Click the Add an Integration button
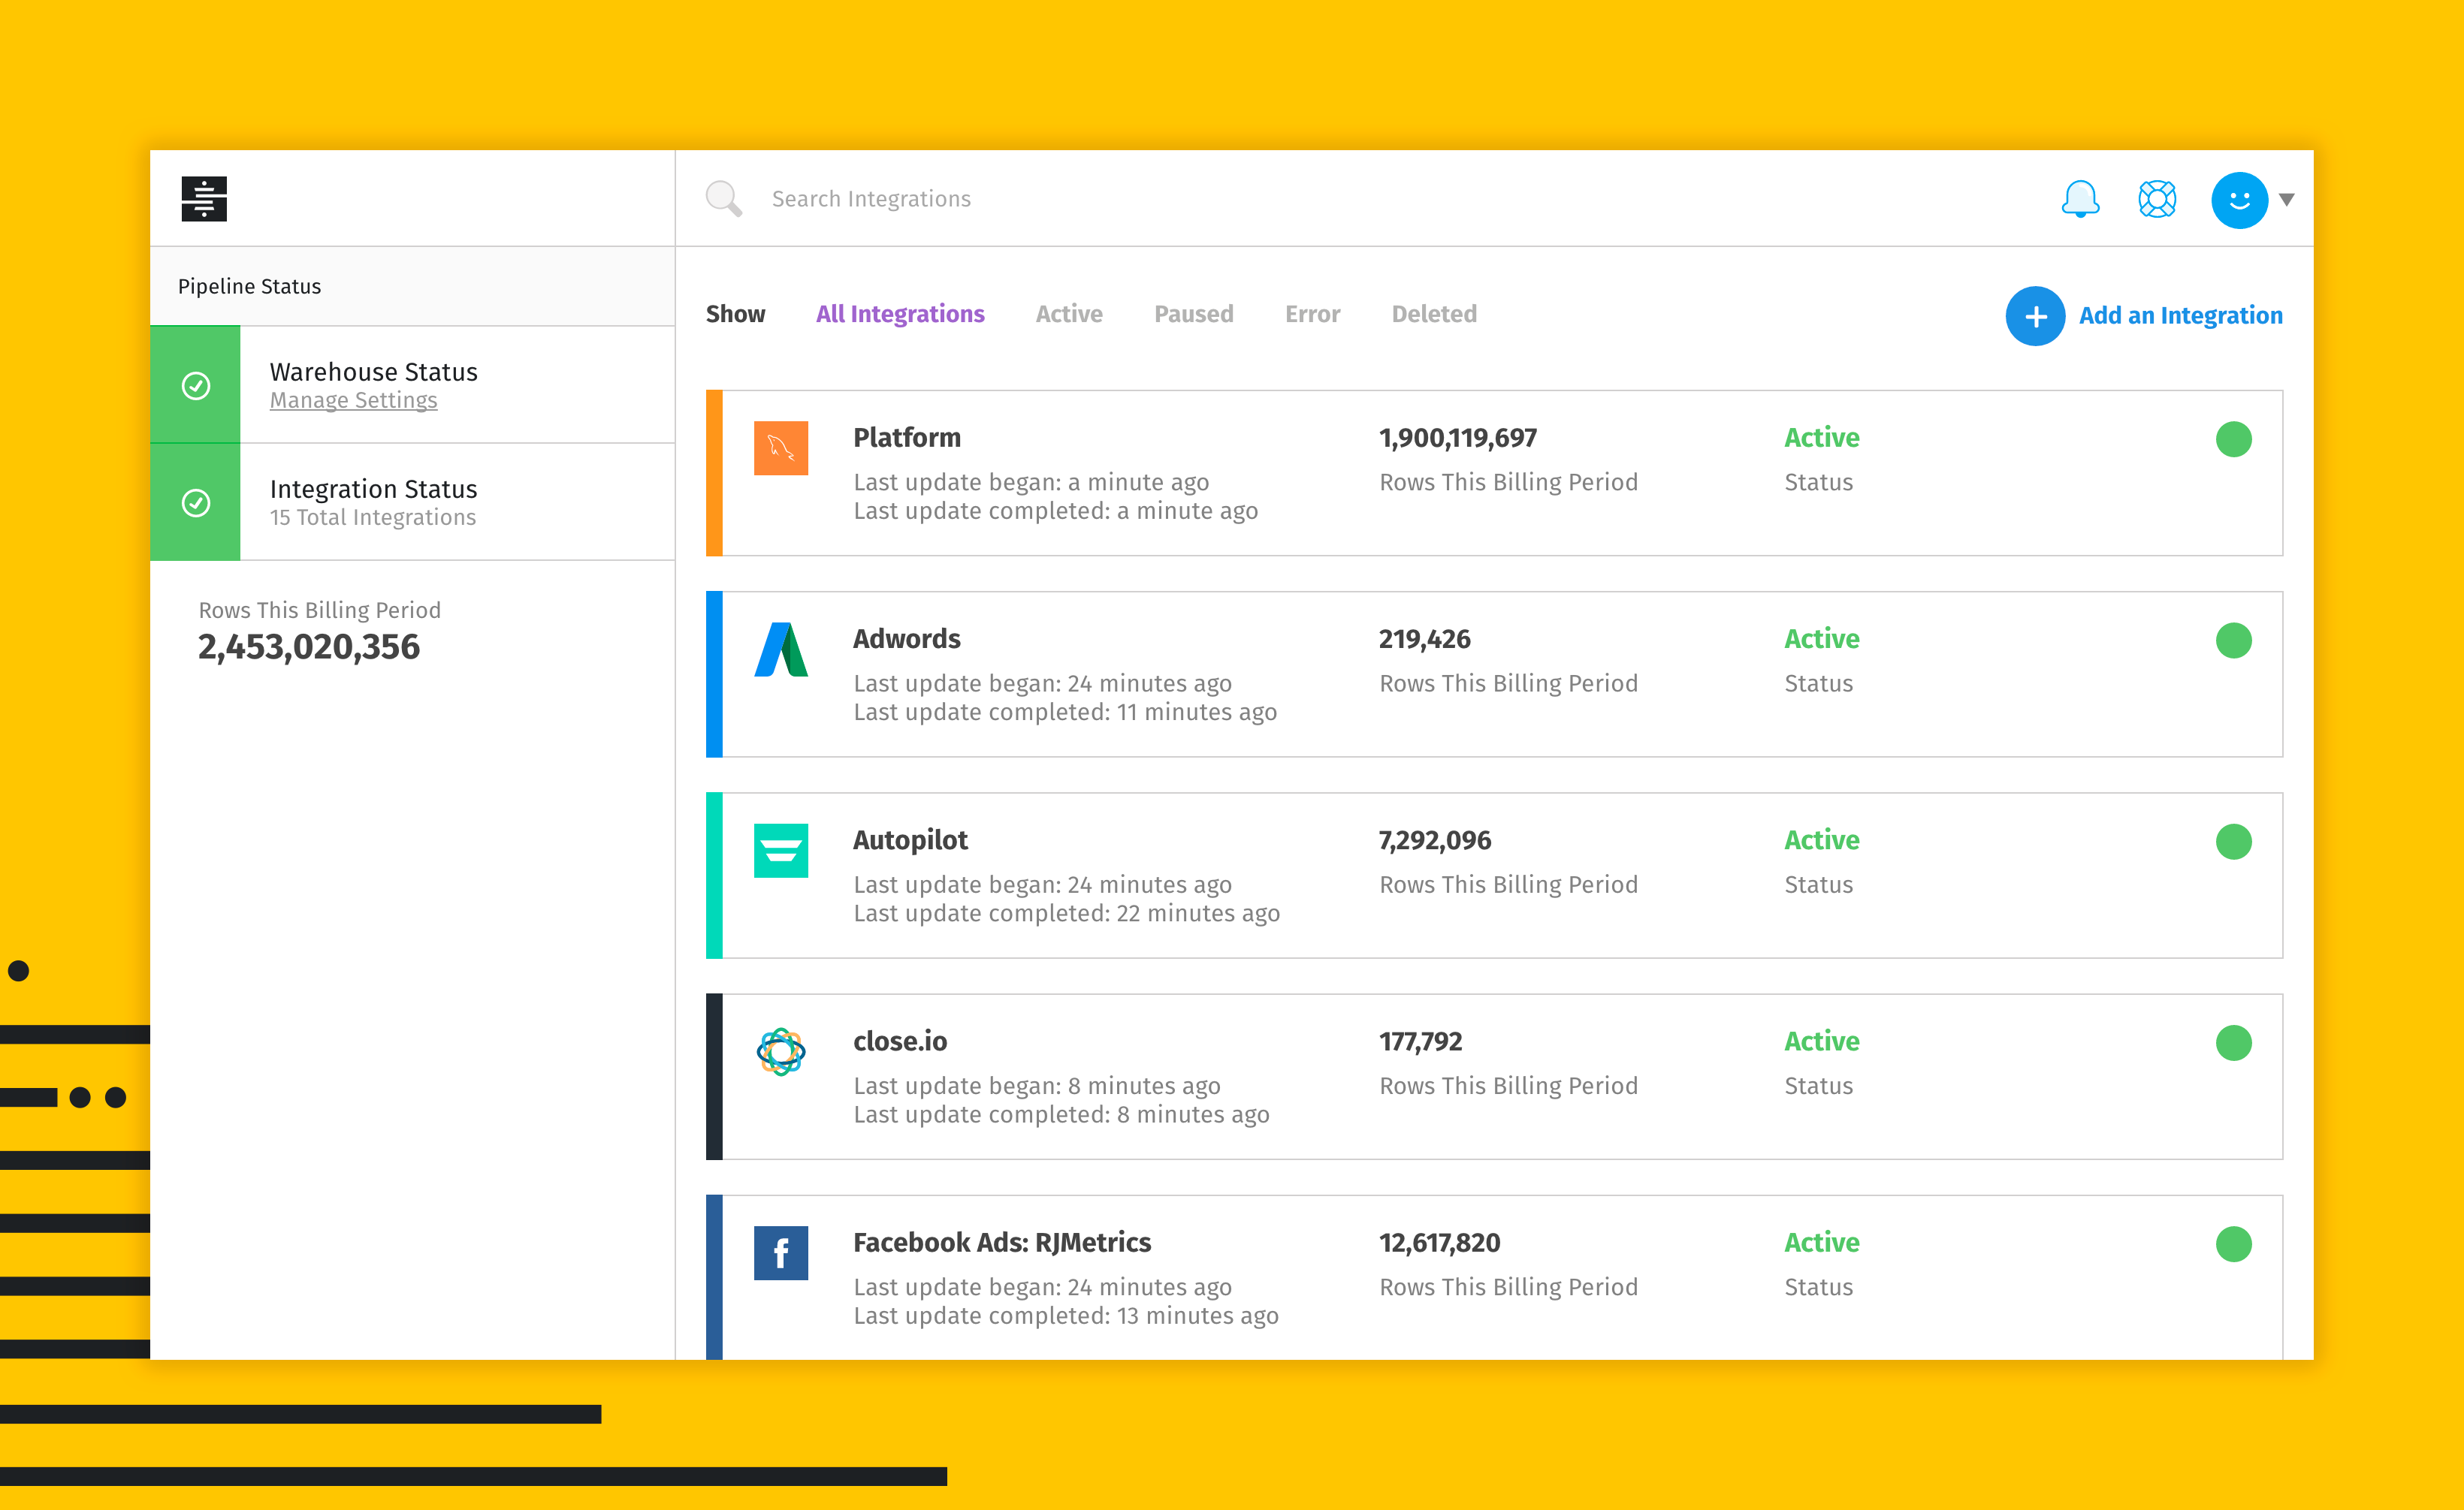The width and height of the screenshot is (2464, 1510). pos(2144,316)
